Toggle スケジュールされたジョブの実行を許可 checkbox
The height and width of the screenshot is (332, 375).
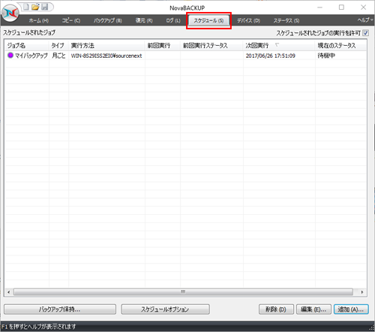coord(365,33)
